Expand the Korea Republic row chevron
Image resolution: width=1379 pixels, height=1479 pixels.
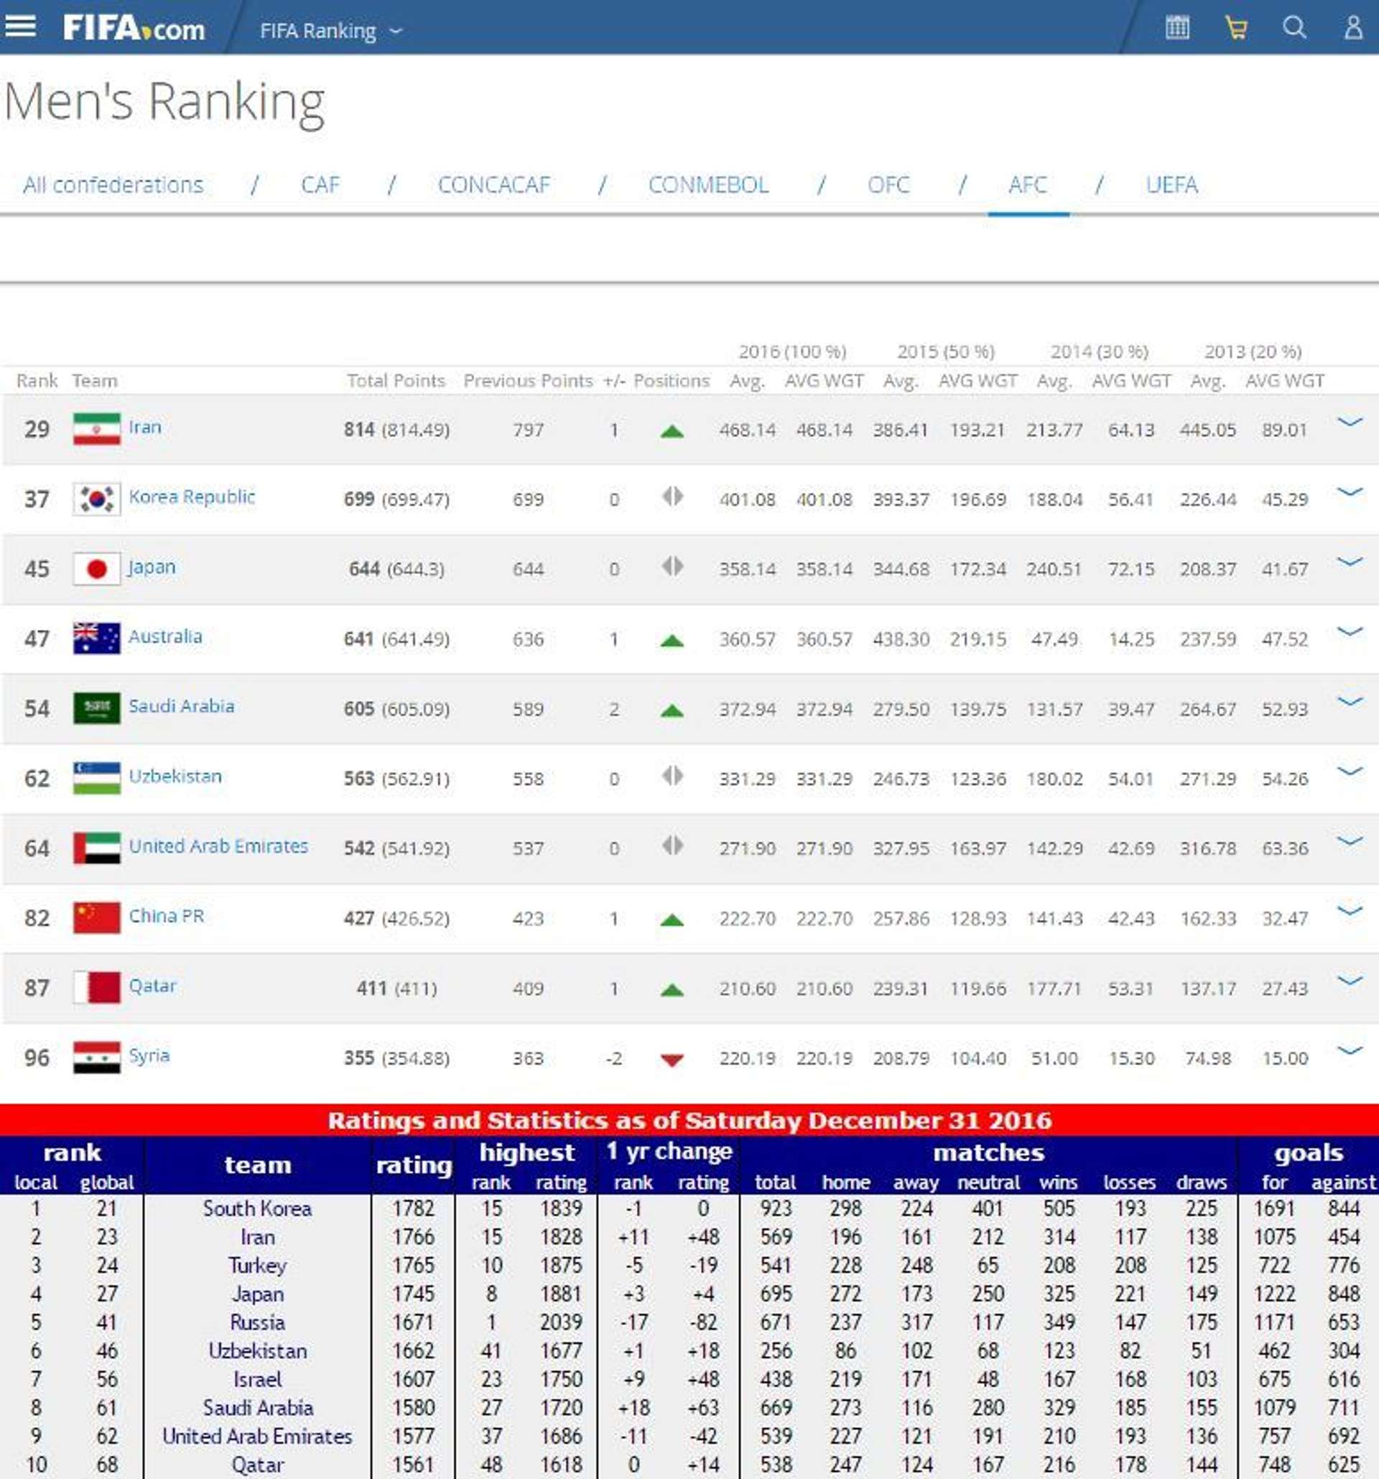(x=1350, y=493)
